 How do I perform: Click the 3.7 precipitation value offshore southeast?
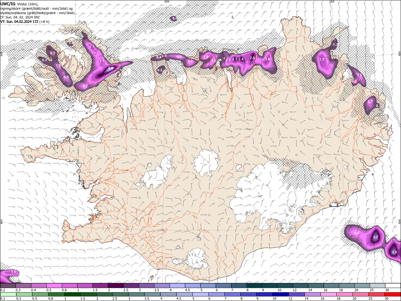[x=376, y=237]
